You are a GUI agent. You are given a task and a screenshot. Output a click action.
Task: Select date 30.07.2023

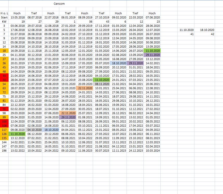(101, 151)
